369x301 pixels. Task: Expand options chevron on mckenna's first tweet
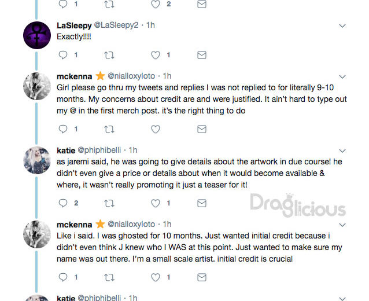[x=342, y=76]
